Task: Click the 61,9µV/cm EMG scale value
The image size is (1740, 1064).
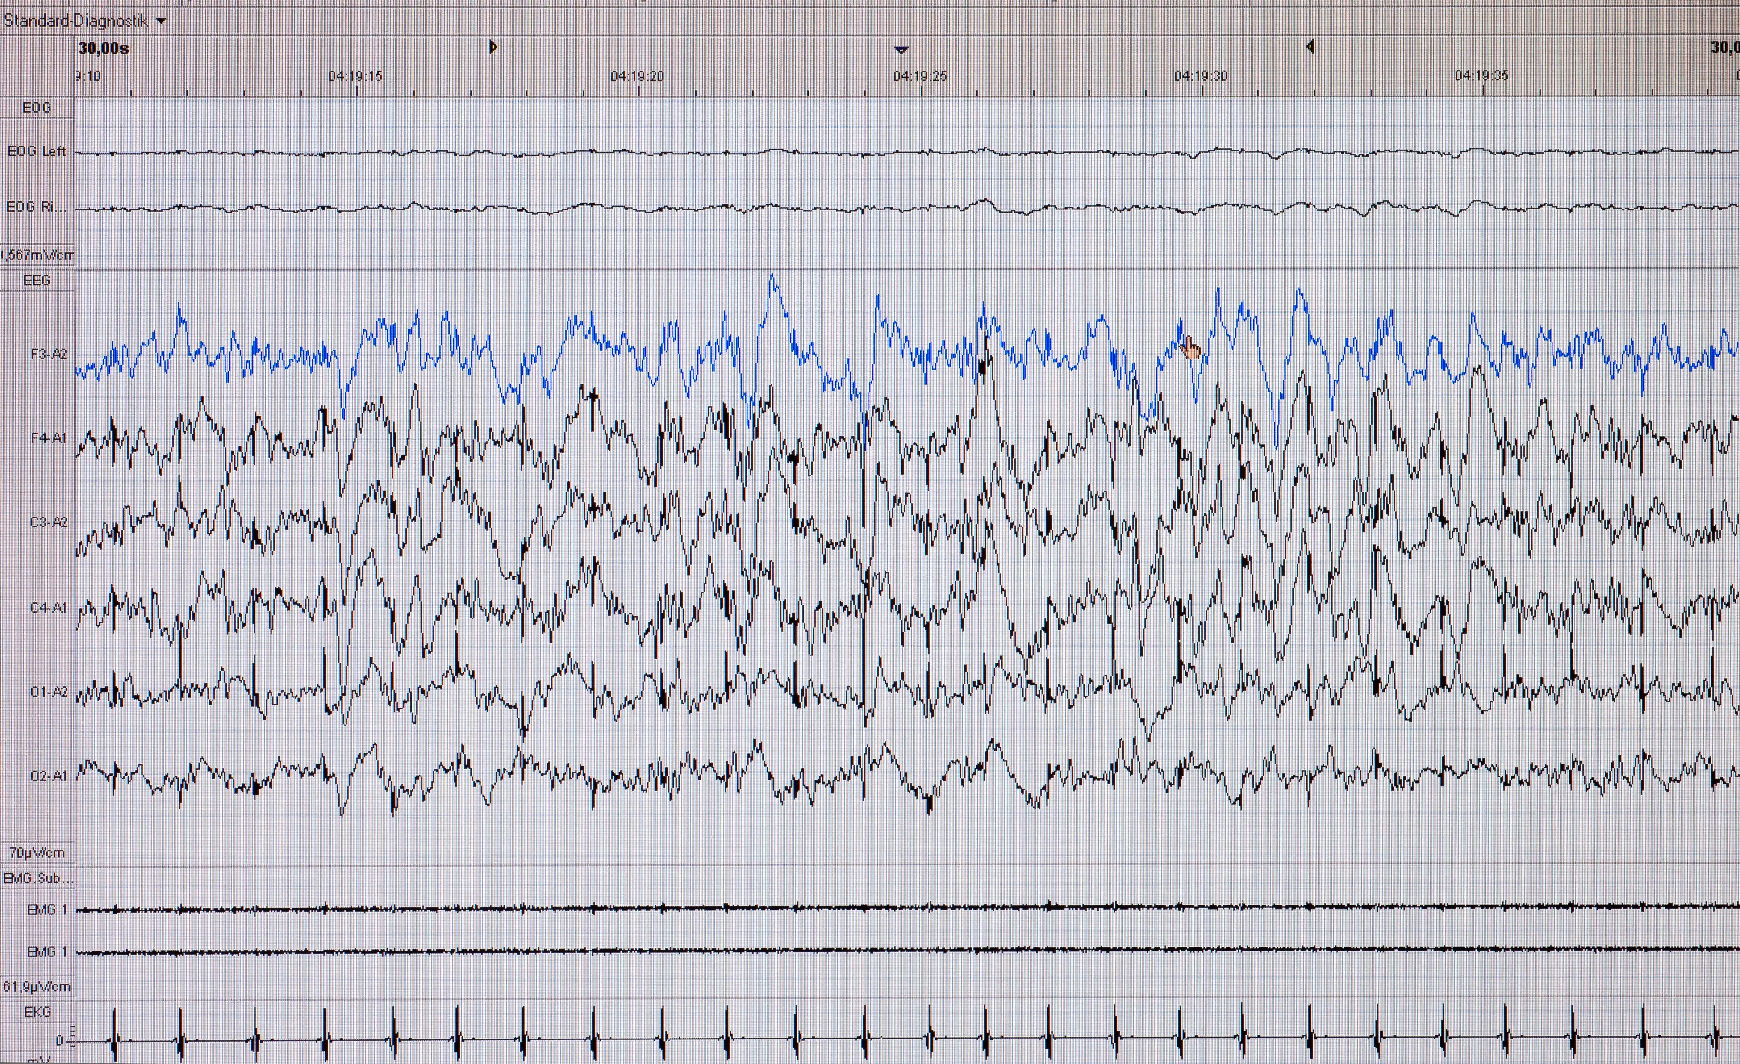Action: [x=37, y=986]
